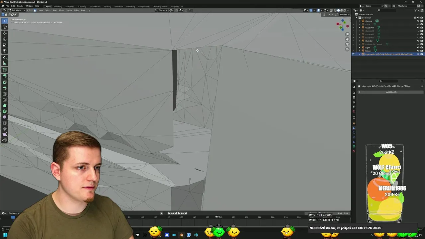The width and height of the screenshot is (425, 239).
Task: Click the viewport pan hand icon
Action: point(347,39)
